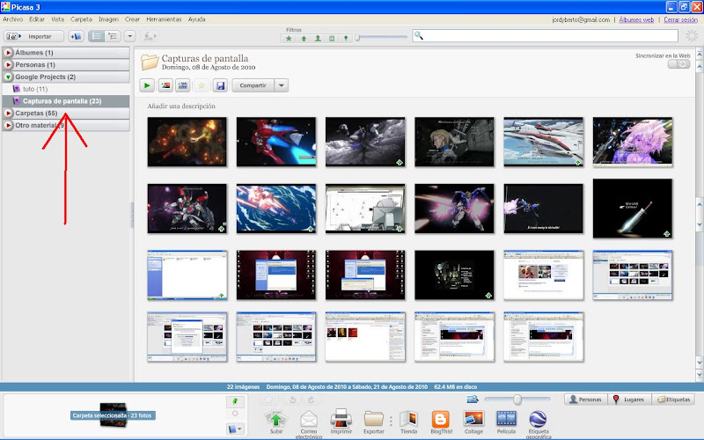Click the Etiqueta geográfica globe icon

point(538,419)
